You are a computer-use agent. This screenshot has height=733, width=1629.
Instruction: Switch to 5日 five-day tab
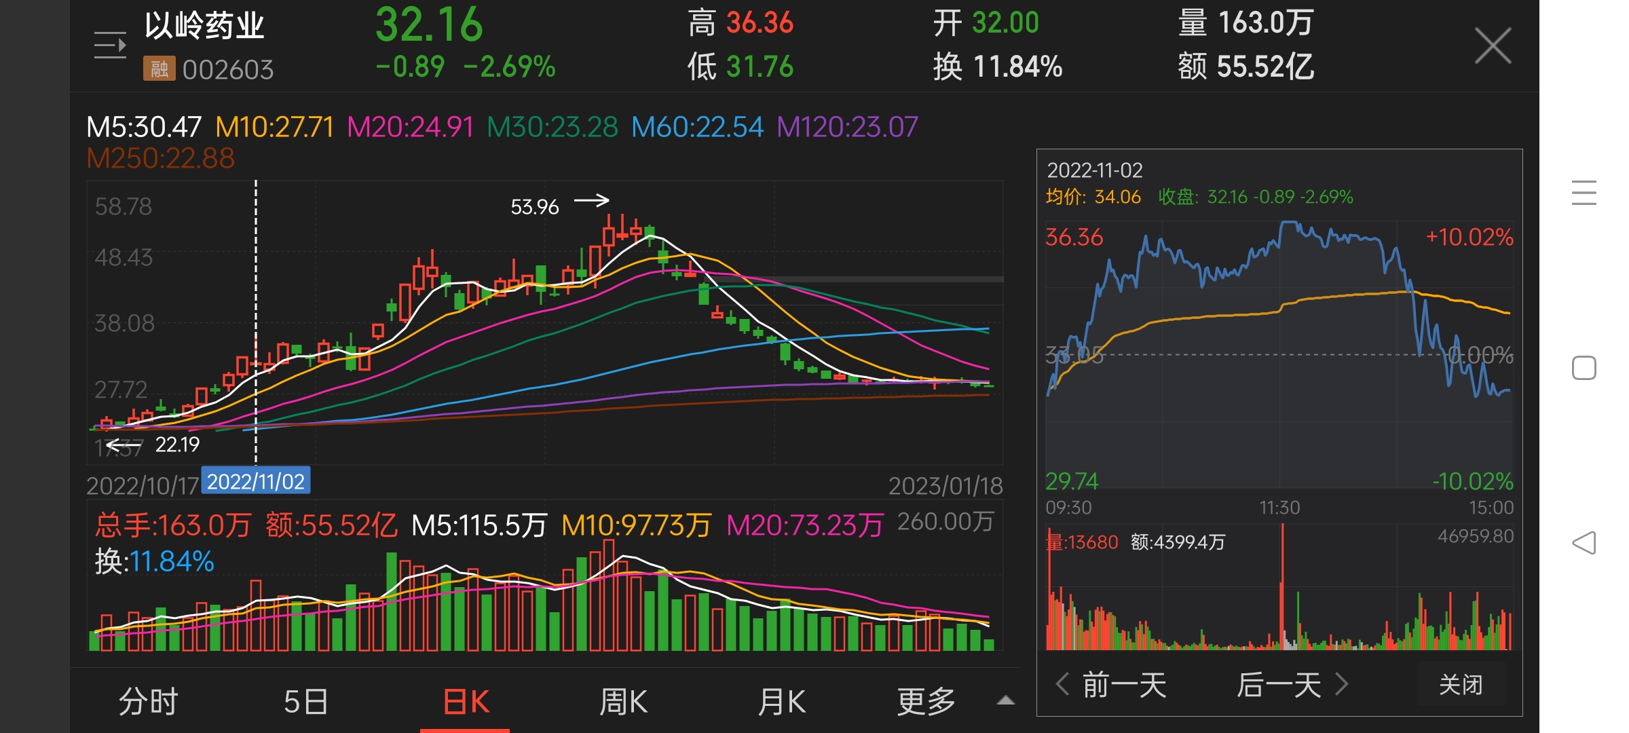click(x=306, y=701)
